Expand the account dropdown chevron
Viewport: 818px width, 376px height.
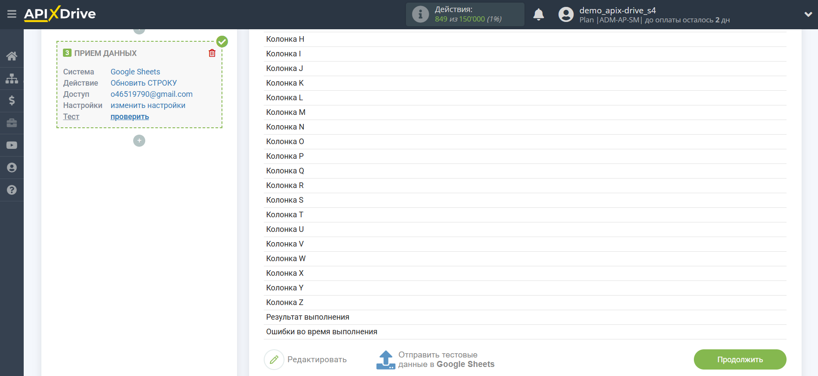(x=808, y=14)
